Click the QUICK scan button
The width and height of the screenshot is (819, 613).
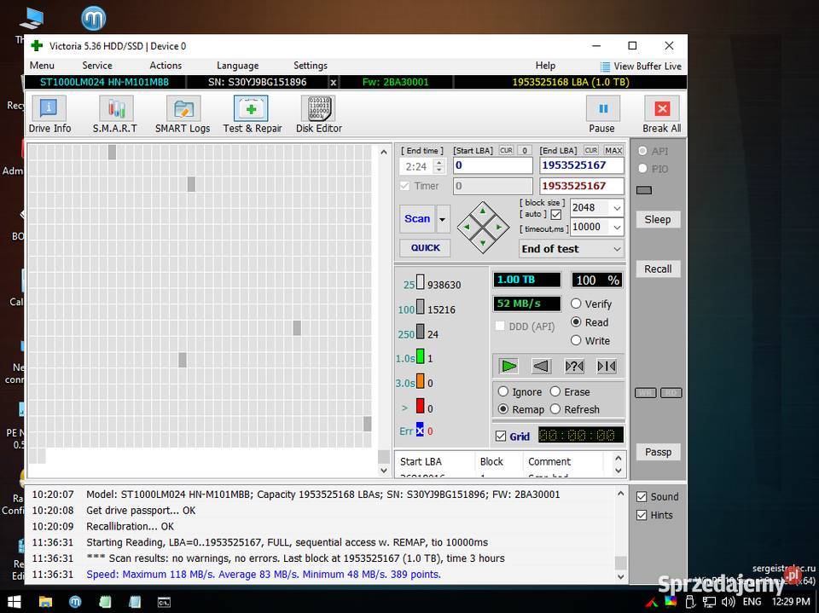(x=425, y=248)
